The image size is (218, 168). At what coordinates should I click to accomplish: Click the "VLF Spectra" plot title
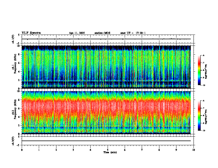coord(31,33)
